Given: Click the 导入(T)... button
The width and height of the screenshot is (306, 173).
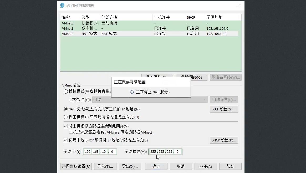Looking at the screenshot, I should (x=105, y=166).
